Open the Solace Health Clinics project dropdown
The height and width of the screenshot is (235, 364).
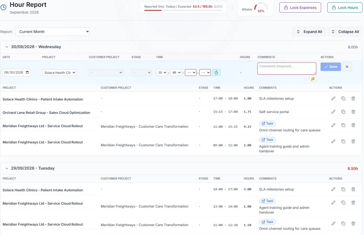click(59, 72)
